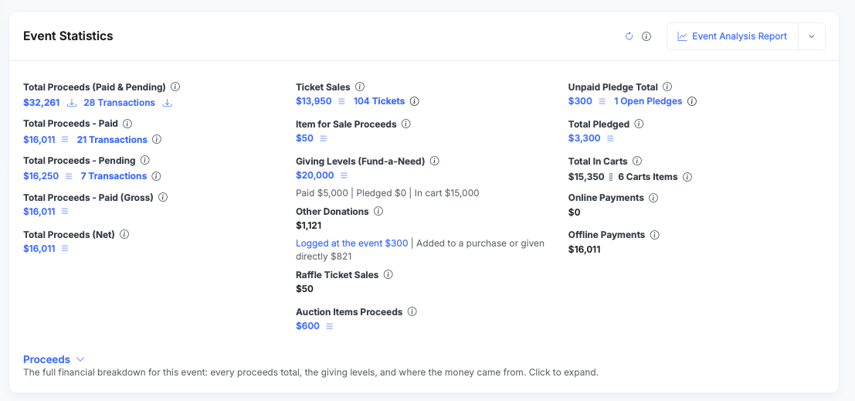Open the $600 Auction Items Proceeds amount

point(307,326)
